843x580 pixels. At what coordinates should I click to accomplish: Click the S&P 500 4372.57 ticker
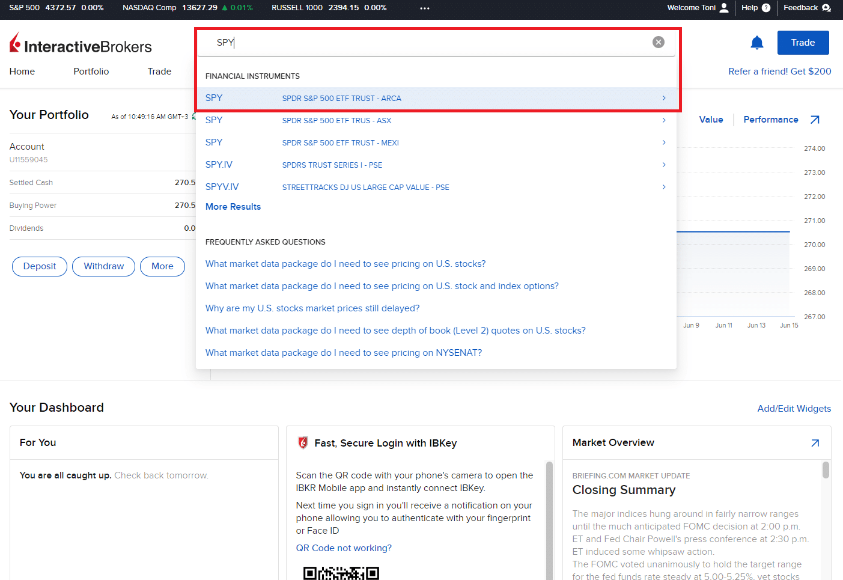point(56,8)
